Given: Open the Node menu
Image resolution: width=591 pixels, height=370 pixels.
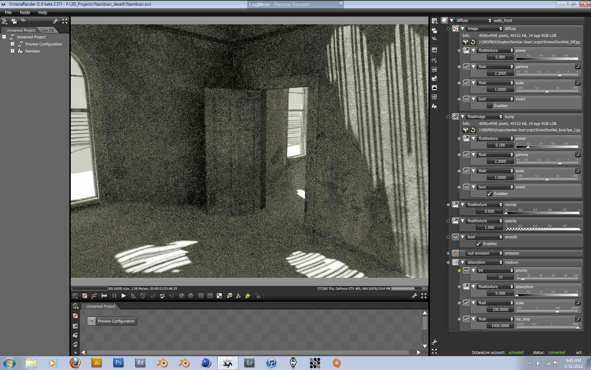Looking at the screenshot, I should tap(25, 13).
